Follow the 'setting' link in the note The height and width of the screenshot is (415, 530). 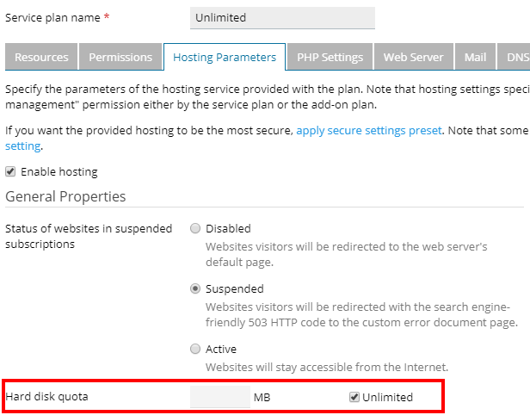click(22, 146)
